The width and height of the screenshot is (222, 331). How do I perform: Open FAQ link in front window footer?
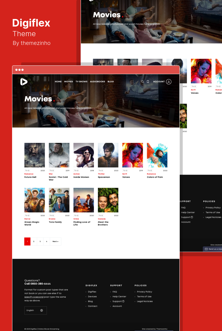[114, 292]
